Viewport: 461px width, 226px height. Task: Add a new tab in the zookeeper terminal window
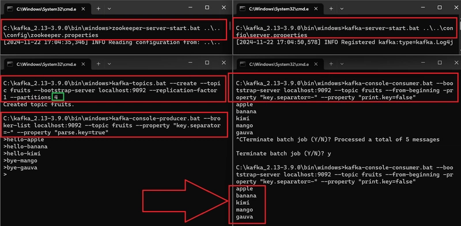[98, 9]
